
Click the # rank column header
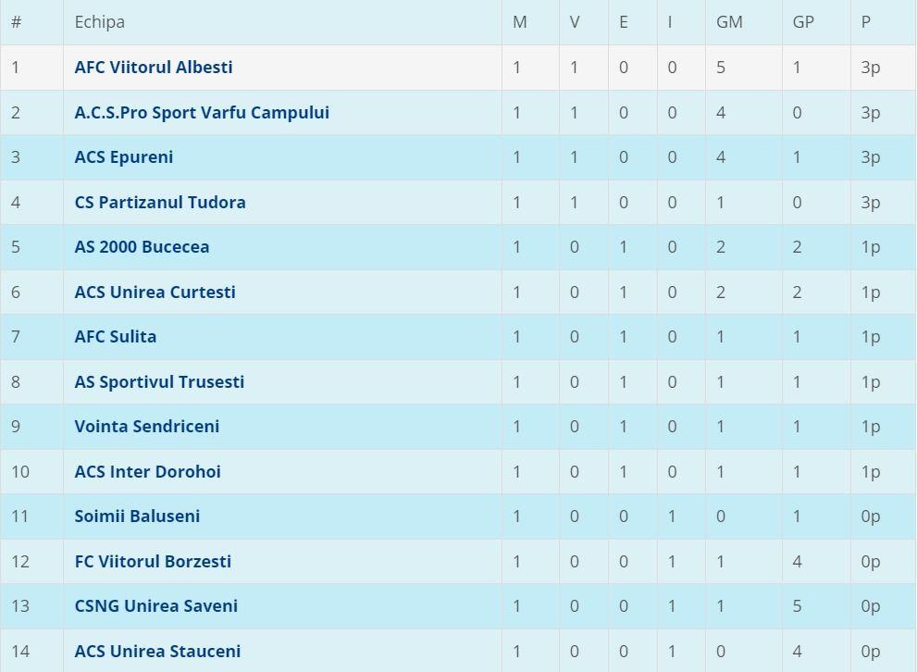(16, 22)
